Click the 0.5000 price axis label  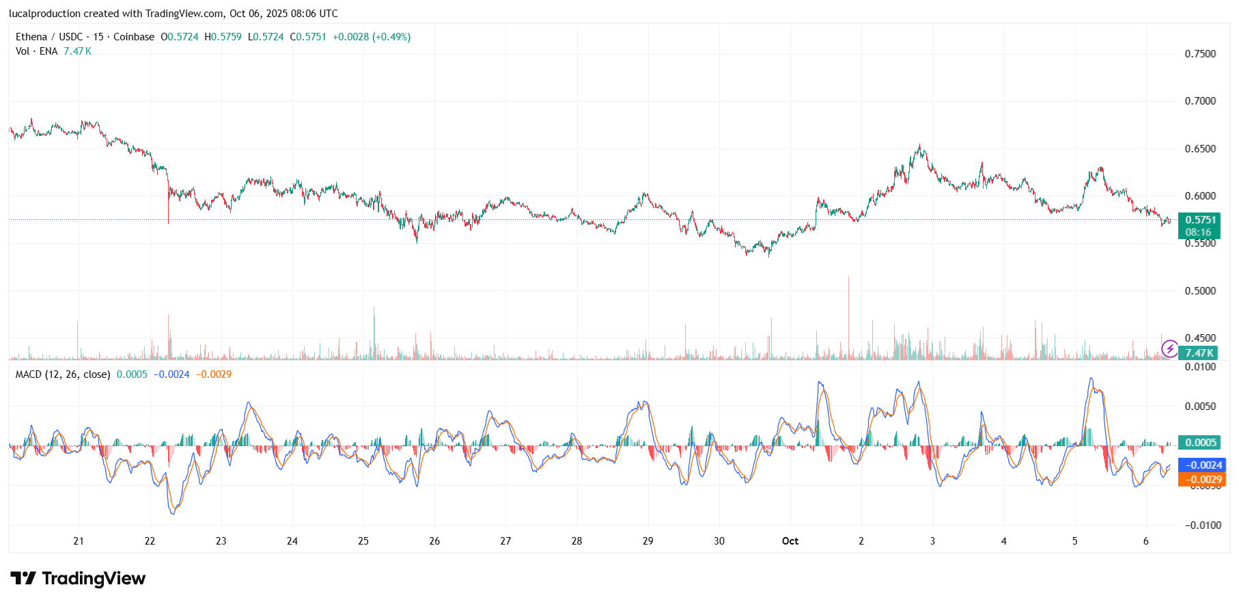point(1200,291)
